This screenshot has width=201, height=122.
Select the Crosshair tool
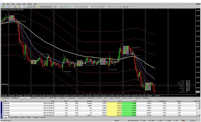tap(108, 7)
